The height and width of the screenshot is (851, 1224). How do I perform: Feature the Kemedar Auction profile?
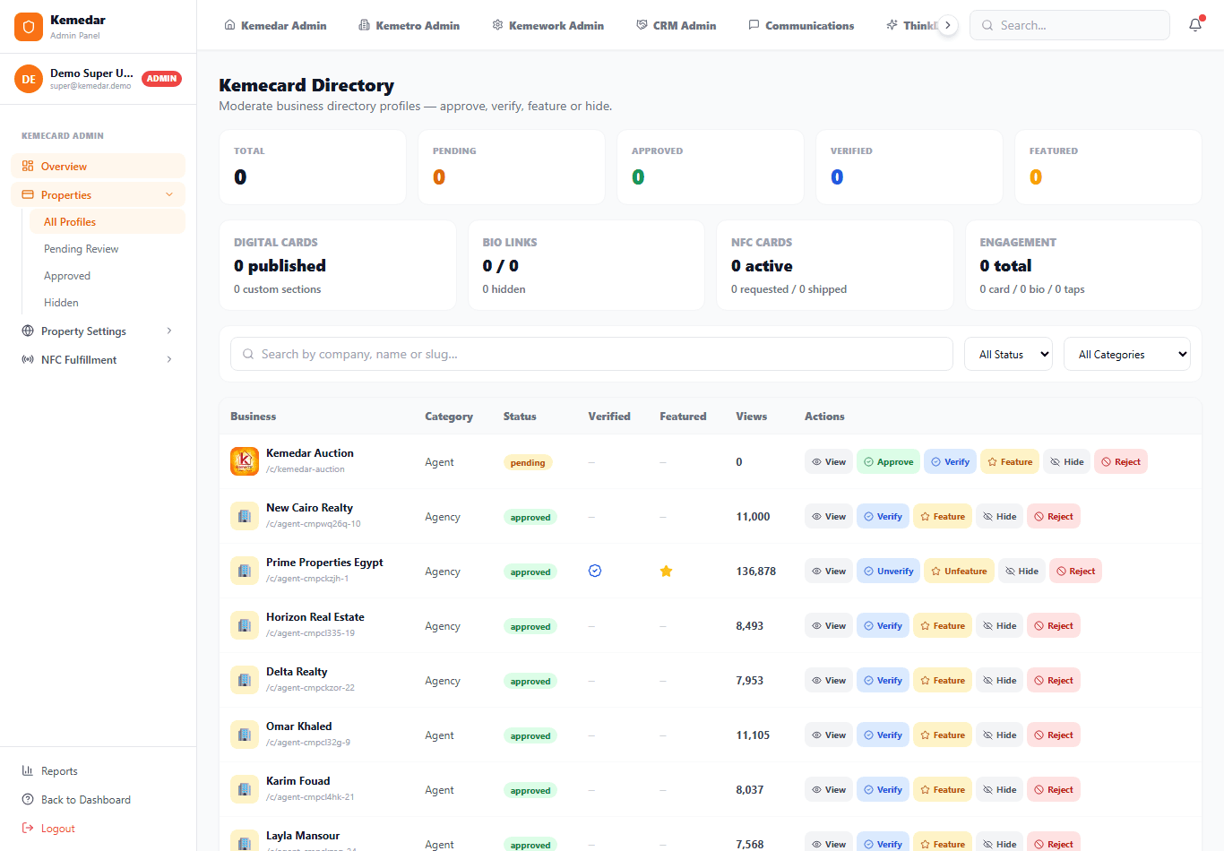coord(1010,461)
